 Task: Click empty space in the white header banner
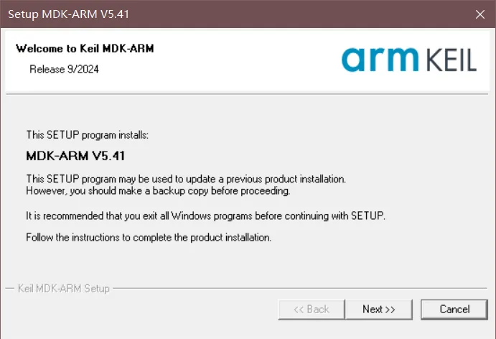[x=237, y=65]
